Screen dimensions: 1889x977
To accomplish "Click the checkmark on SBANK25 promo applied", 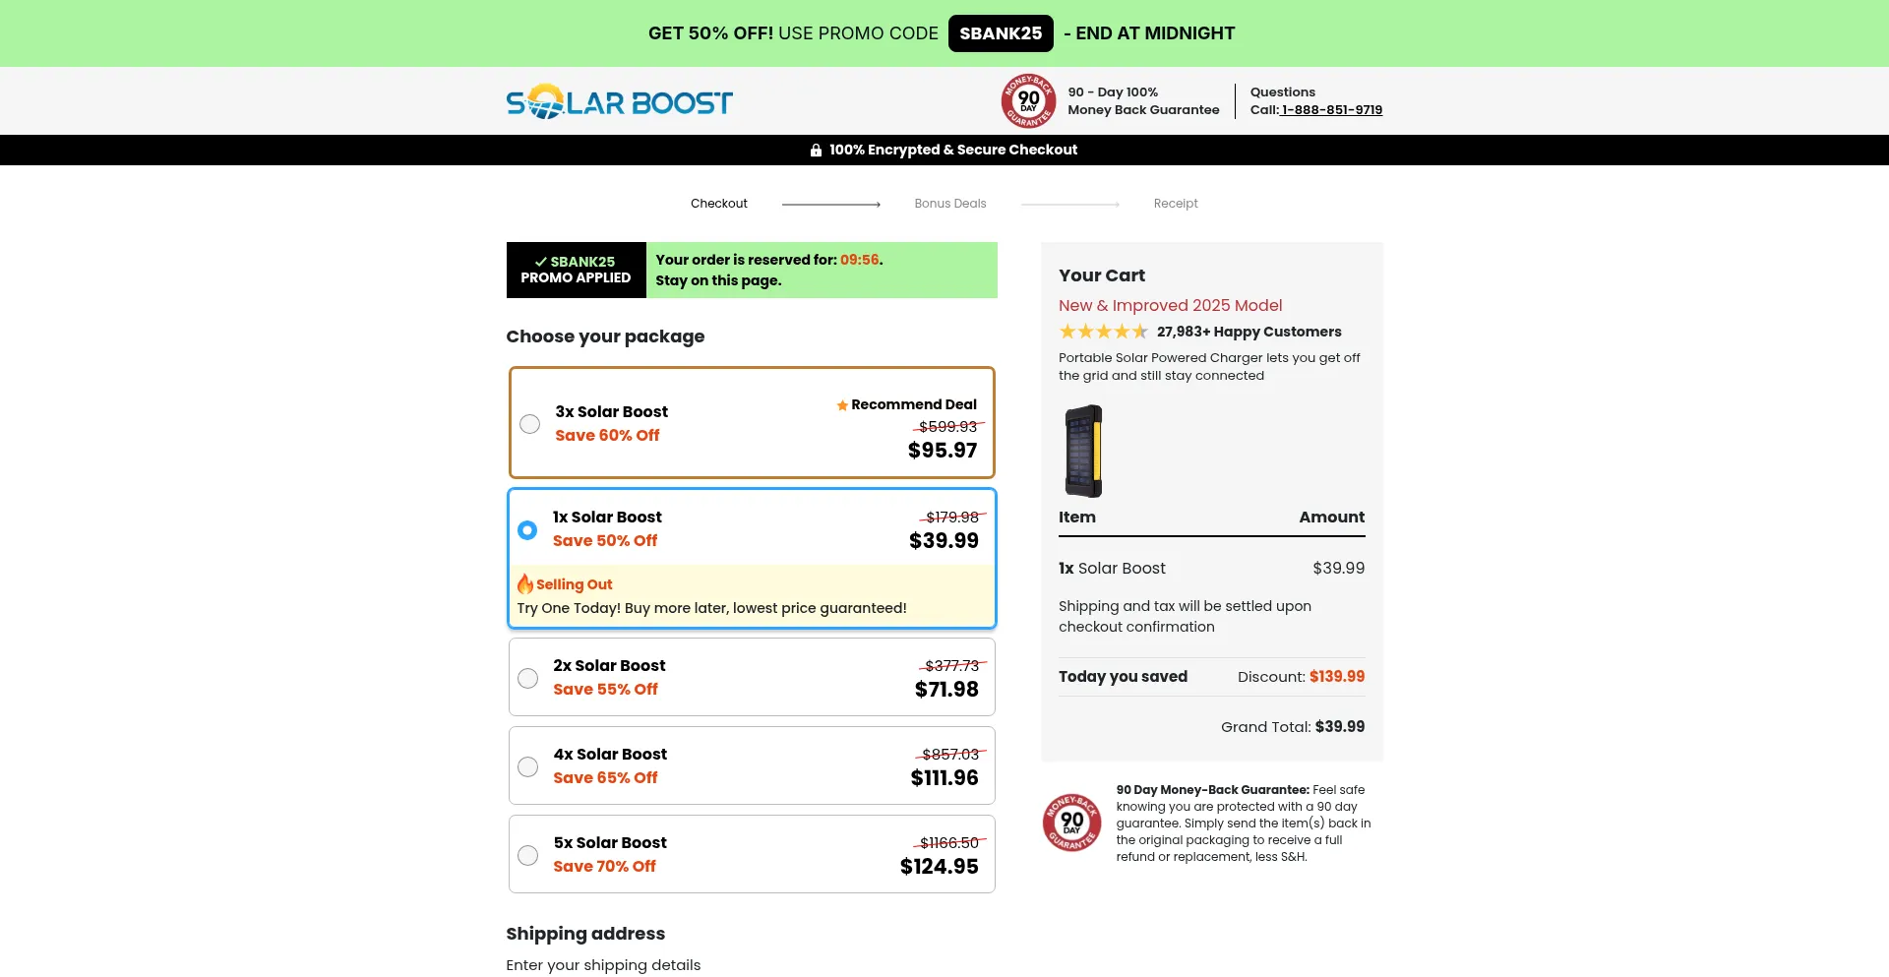I will (x=540, y=262).
